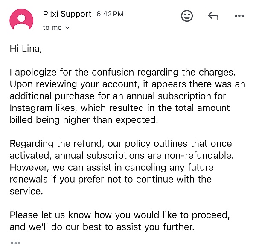Click the line starting "billed being higher"

coord(84,120)
